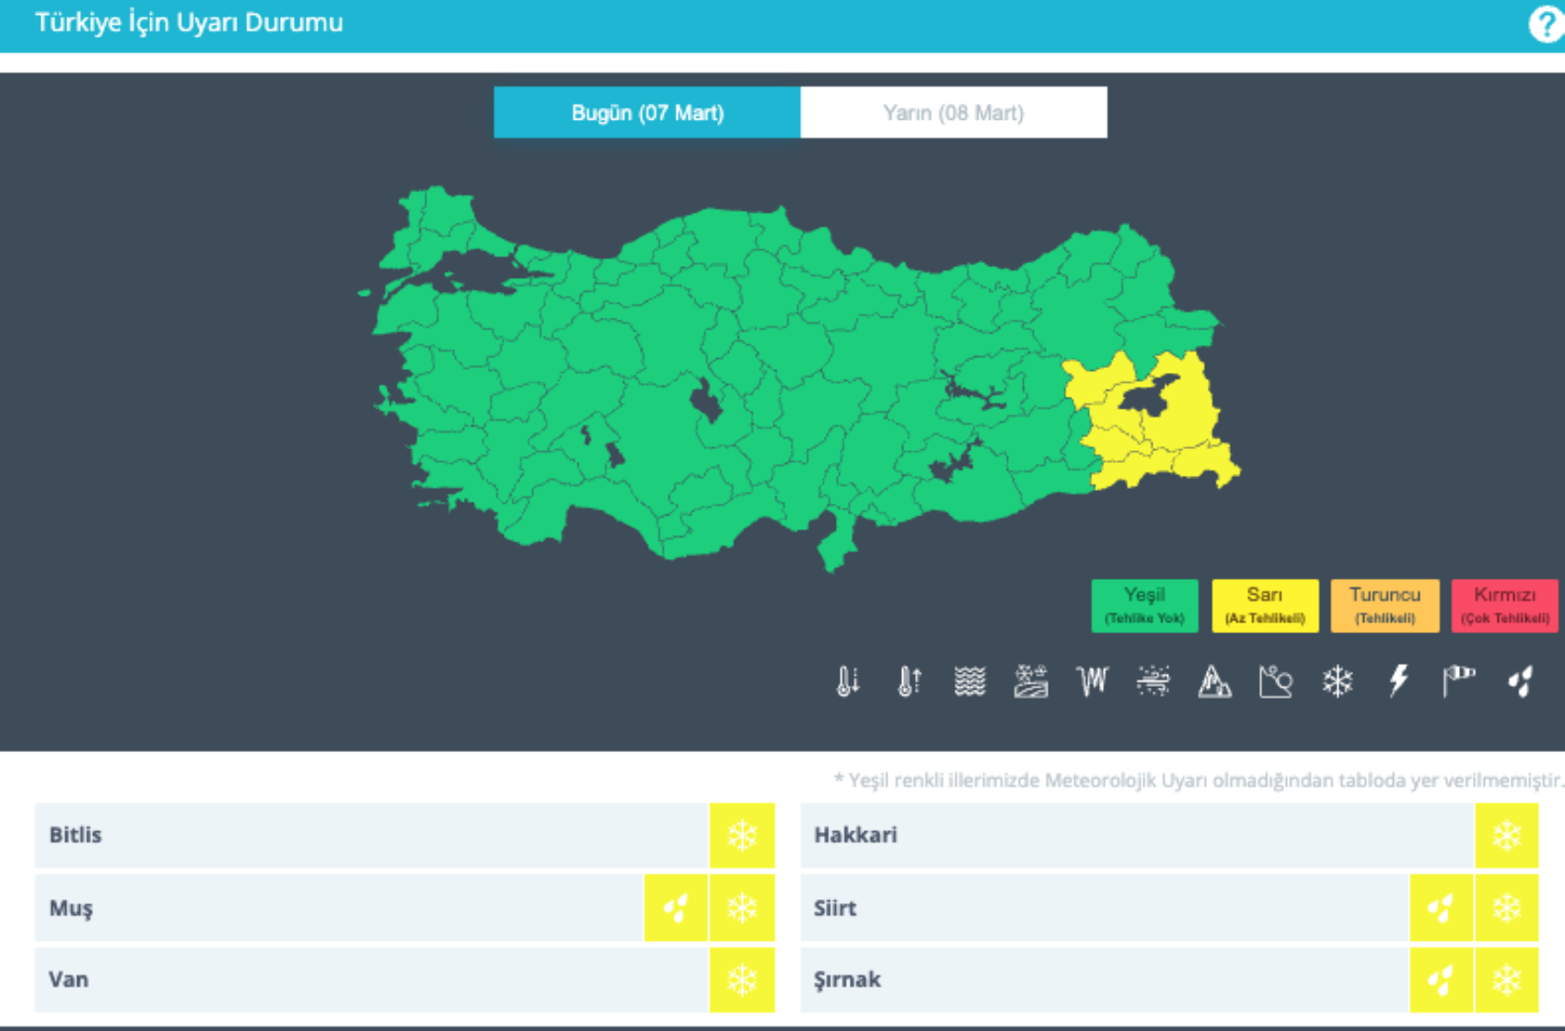Click the Hakkari snow warning icon
The image size is (1565, 1031).
click(x=1506, y=836)
